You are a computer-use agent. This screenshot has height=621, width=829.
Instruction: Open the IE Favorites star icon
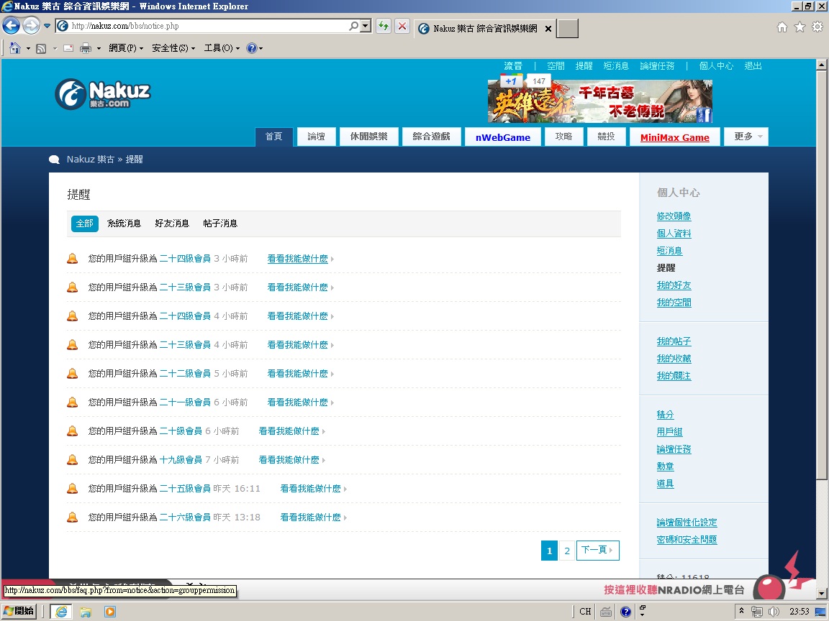coord(799,27)
